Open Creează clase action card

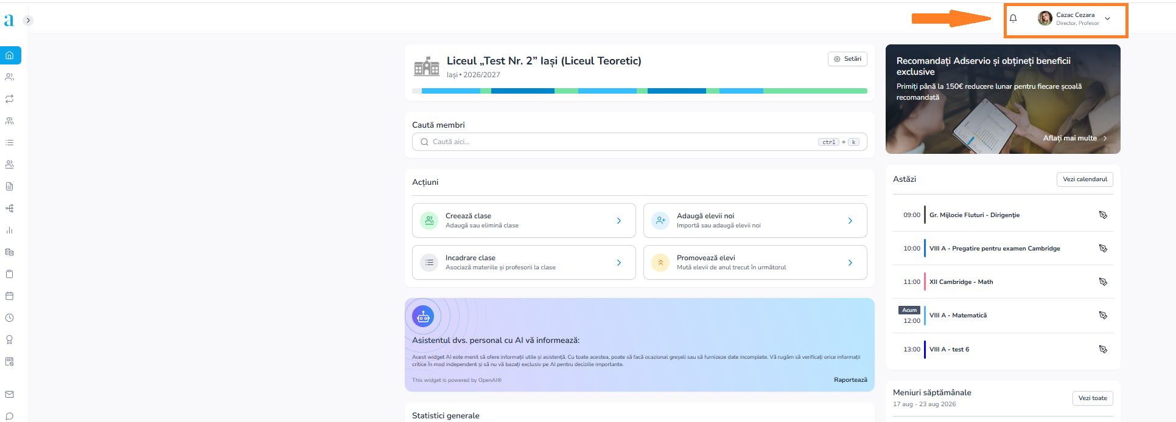(524, 221)
